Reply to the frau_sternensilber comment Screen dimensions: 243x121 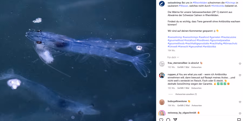[x=196, y=67]
